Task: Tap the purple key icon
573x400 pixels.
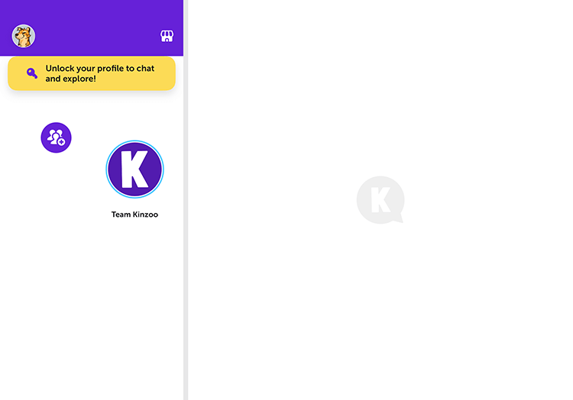Action: (32, 73)
